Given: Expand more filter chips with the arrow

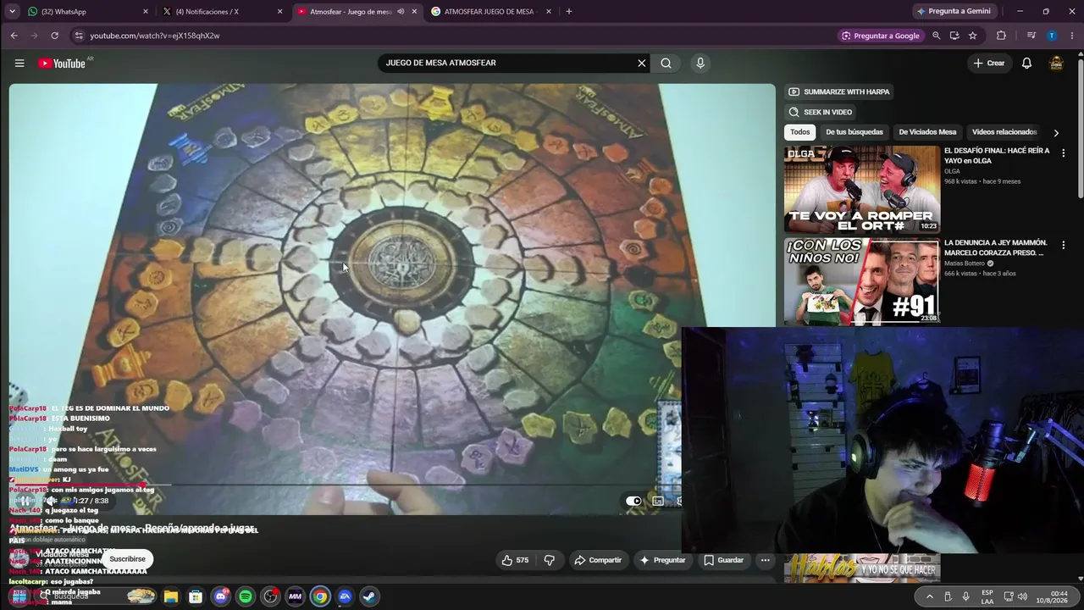Looking at the screenshot, I should 1055,132.
